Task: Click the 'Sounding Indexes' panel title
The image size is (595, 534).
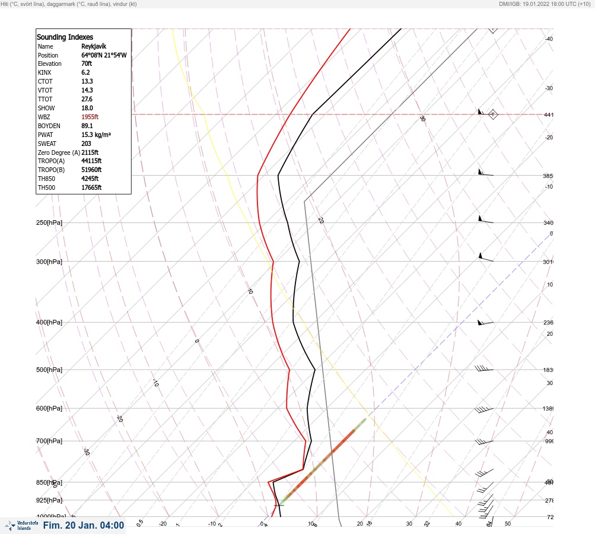Action: point(65,37)
